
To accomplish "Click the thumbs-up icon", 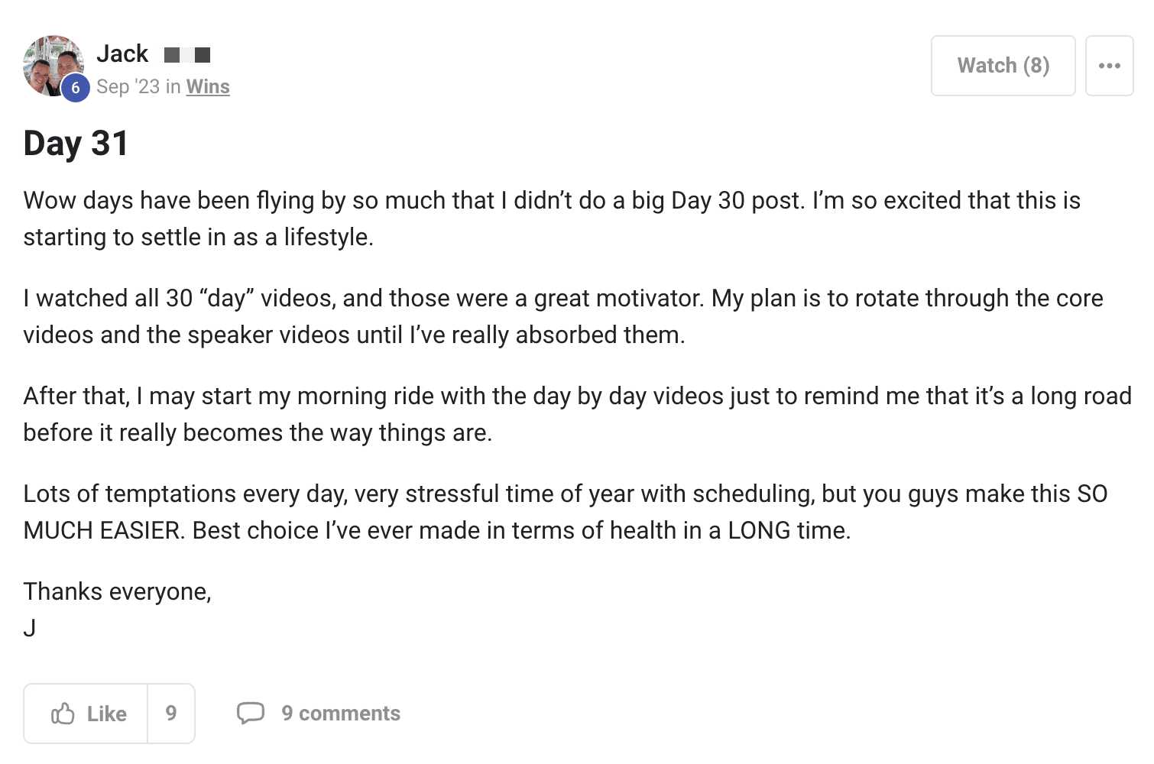I will tap(63, 714).
